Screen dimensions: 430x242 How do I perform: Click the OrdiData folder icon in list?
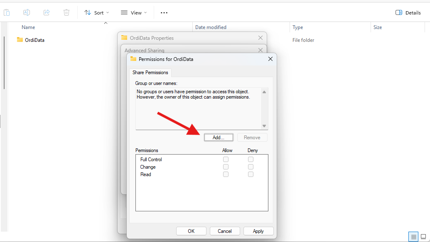point(20,40)
